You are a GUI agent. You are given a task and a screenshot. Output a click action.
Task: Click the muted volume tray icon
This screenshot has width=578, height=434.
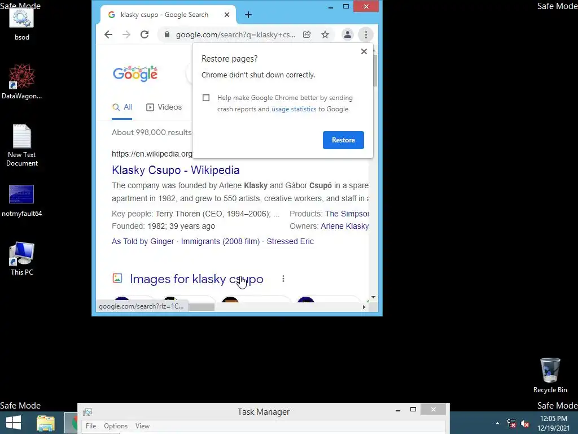coord(525,423)
